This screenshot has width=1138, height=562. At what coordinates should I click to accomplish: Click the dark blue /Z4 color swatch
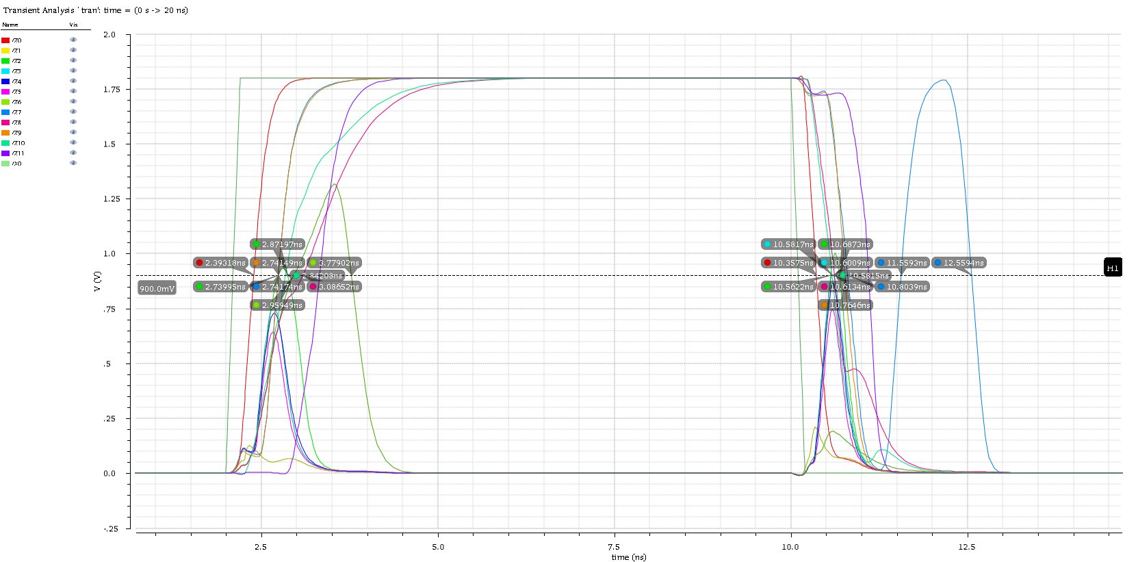[5, 81]
